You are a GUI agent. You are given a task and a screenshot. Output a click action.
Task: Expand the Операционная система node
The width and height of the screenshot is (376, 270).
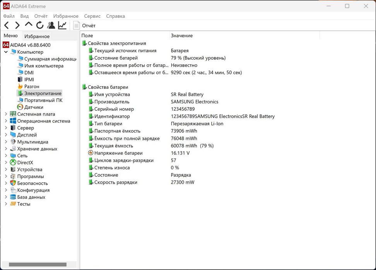(x=6, y=121)
